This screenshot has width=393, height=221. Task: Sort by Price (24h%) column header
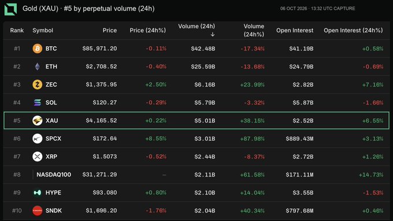point(147,30)
